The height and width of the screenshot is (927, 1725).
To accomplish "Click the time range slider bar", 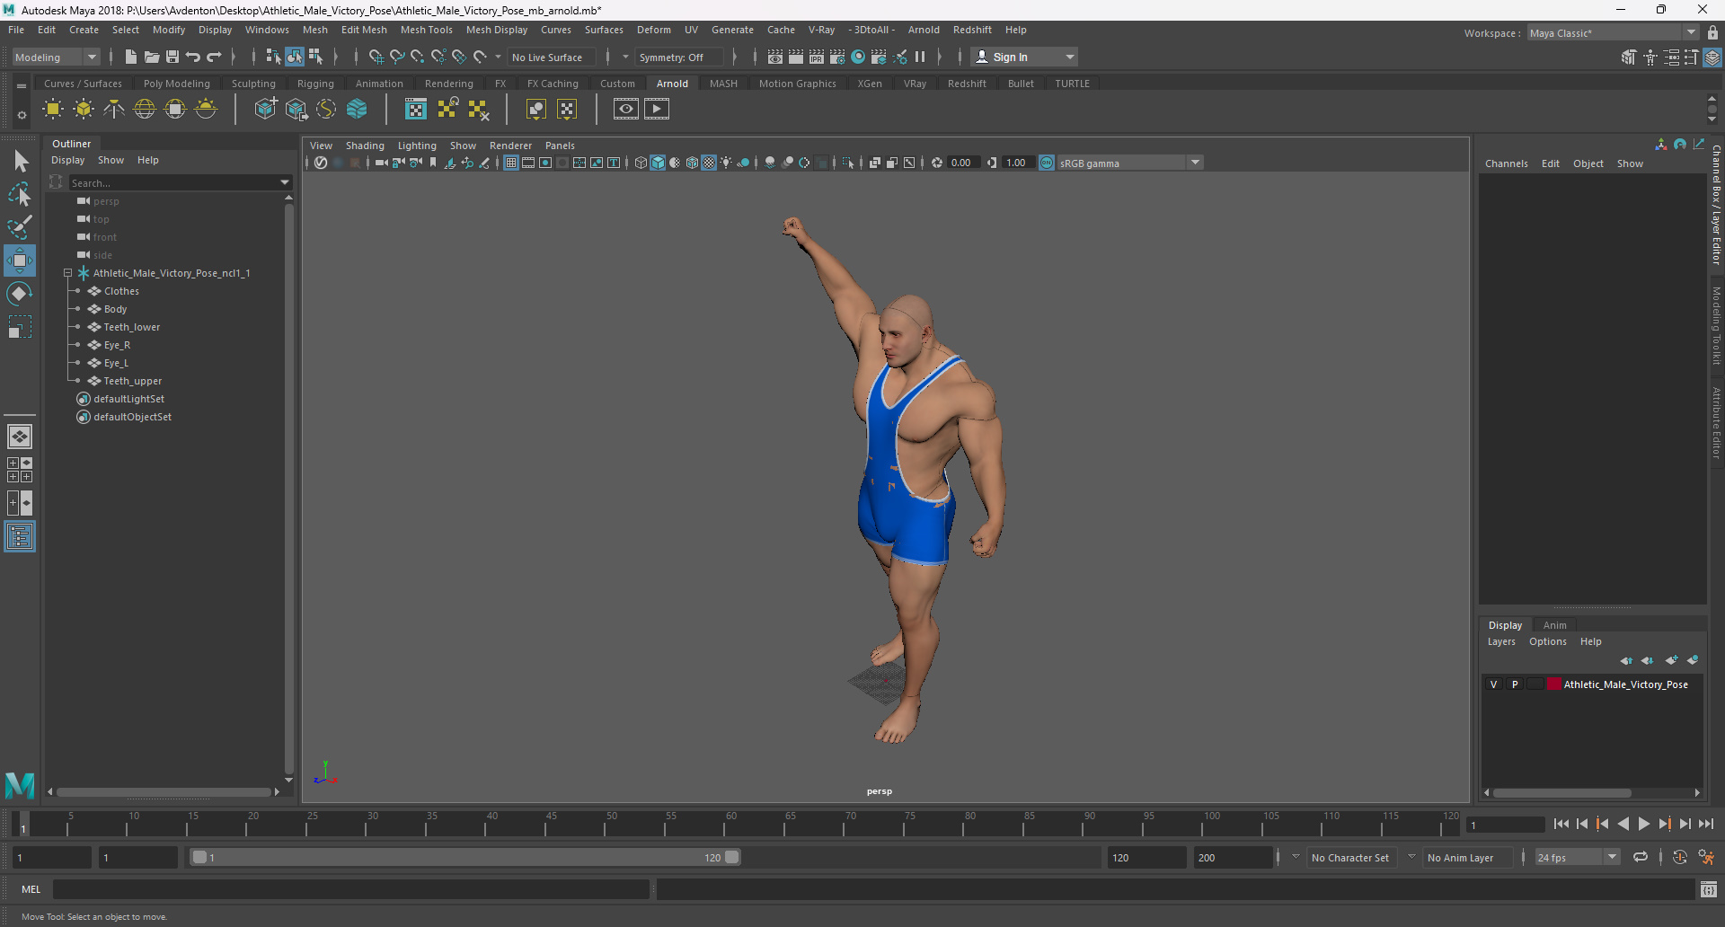I will click(465, 857).
